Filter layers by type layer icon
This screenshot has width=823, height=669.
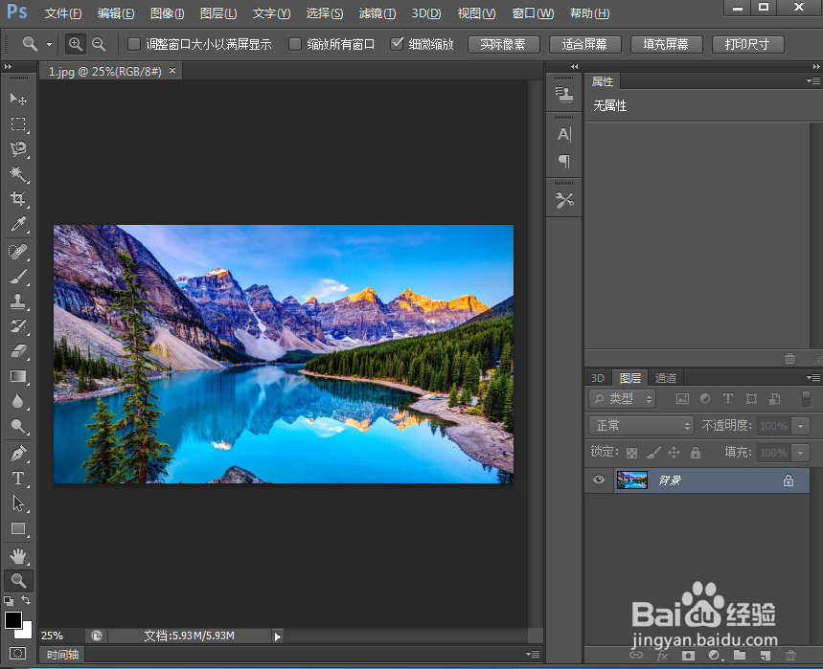click(x=727, y=399)
